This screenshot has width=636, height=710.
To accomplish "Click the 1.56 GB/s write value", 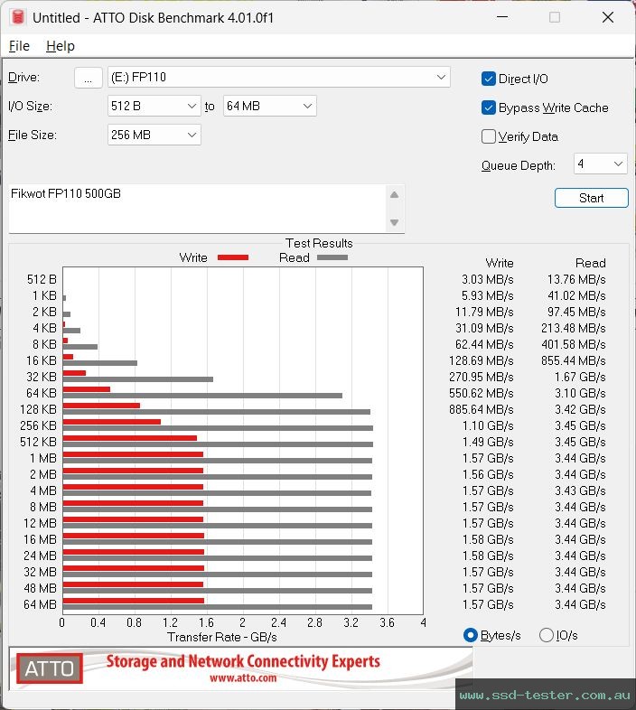I will coord(488,474).
